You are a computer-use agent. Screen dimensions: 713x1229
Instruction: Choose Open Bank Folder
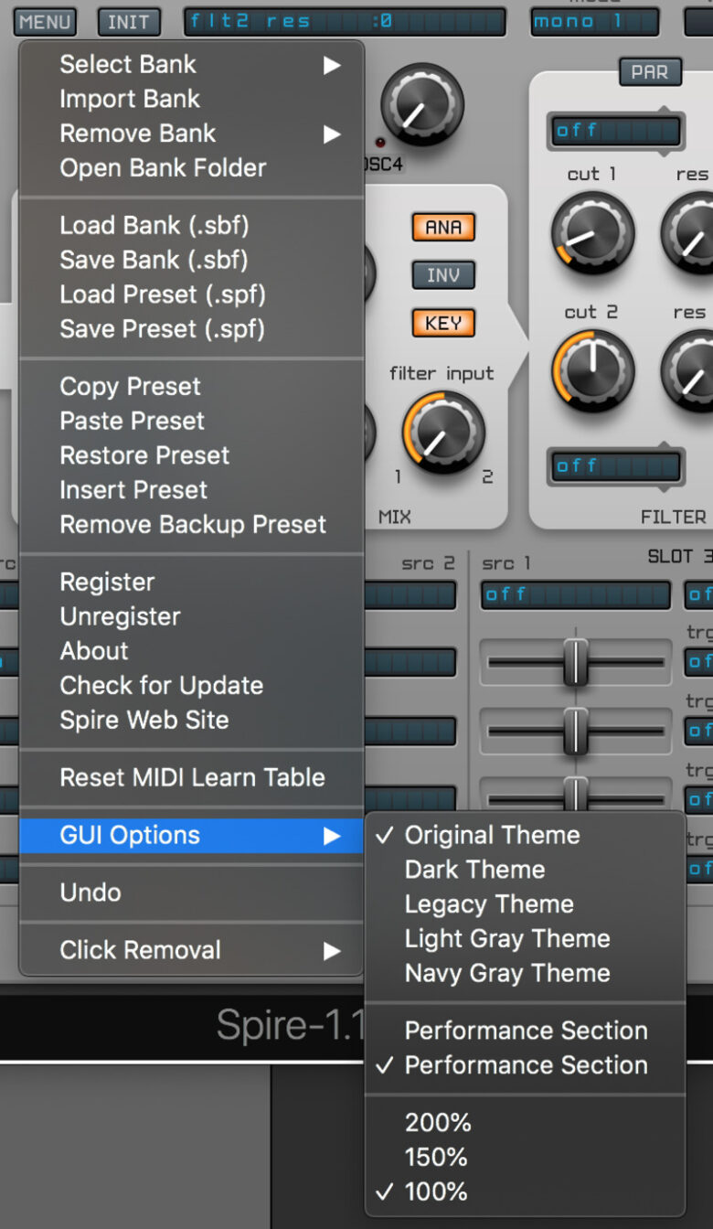tap(192, 168)
